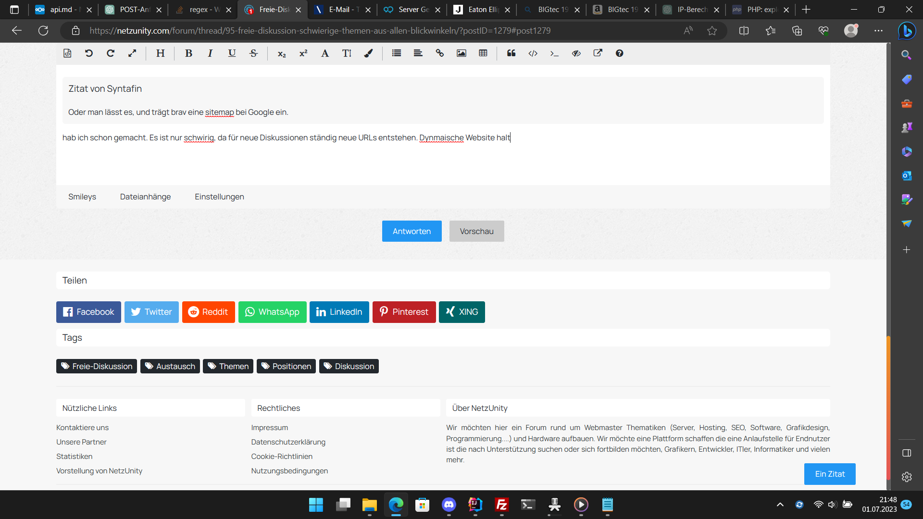
Task: Open the font size dropdown
Action: click(347, 53)
